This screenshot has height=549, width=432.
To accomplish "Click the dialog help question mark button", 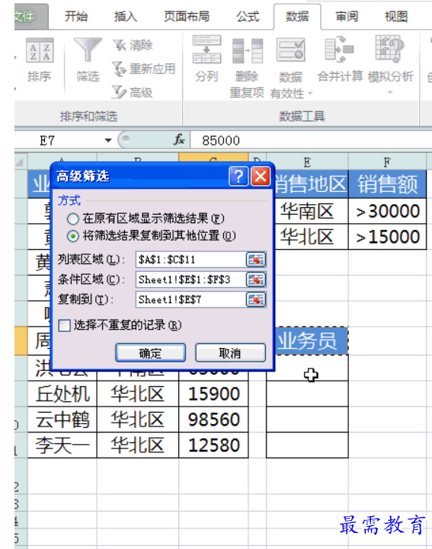I will [x=238, y=176].
